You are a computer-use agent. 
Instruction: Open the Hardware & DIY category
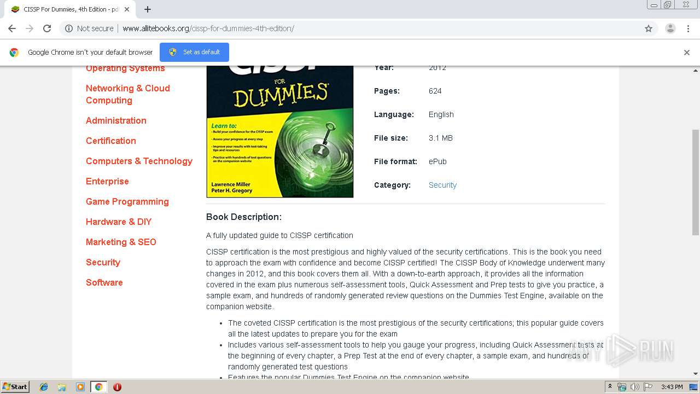119,222
